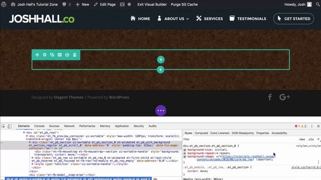Save row to library icon
The height and width of the screenshot is (180, 321).
pyautogui.click(x=67, y=54)
